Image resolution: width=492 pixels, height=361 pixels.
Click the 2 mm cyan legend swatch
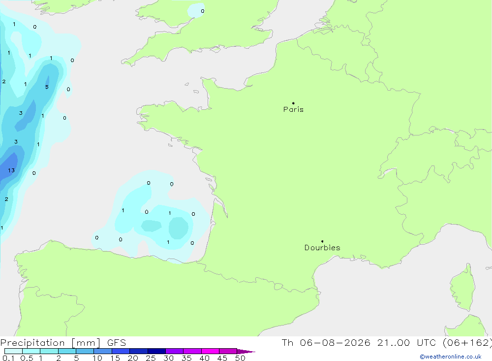pos(67,351)
